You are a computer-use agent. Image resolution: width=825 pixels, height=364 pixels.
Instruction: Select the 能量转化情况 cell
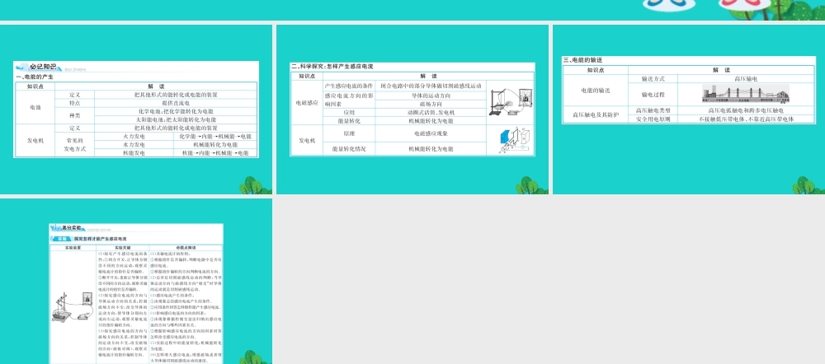[349, 148]
